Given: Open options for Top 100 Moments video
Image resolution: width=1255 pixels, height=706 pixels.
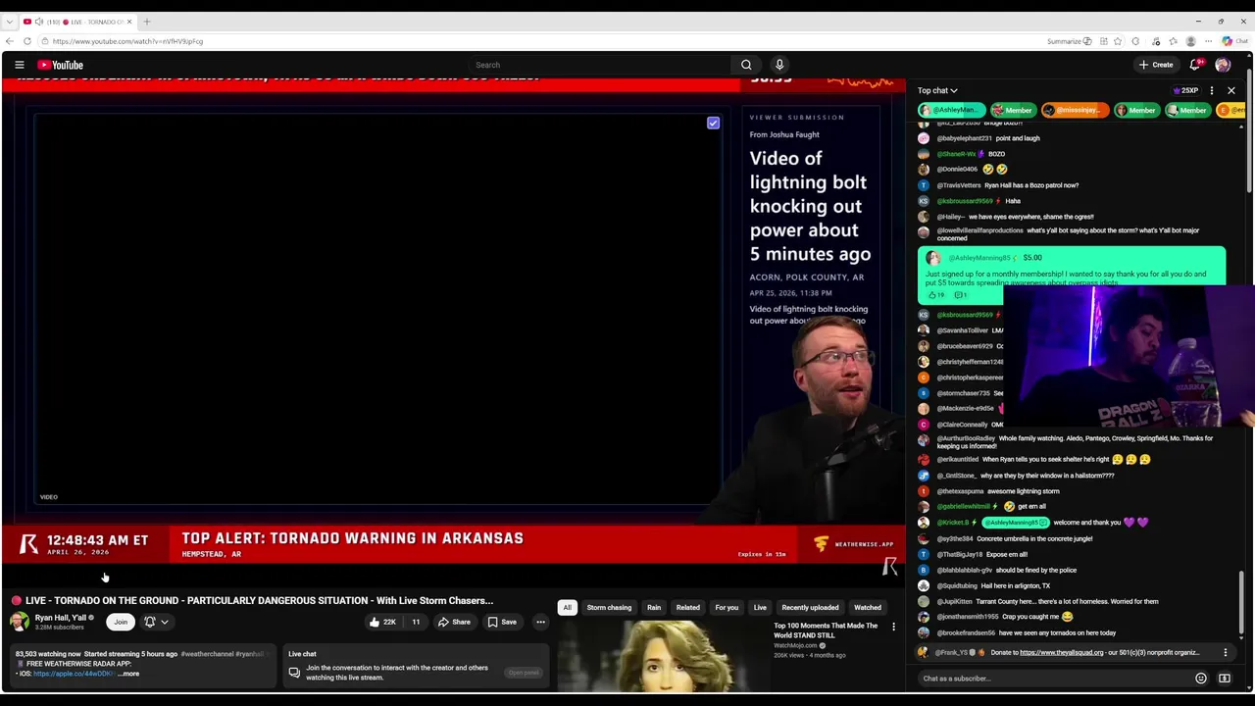Looking at the screenshot, I should pyautogui.click(x=893, y=627).
